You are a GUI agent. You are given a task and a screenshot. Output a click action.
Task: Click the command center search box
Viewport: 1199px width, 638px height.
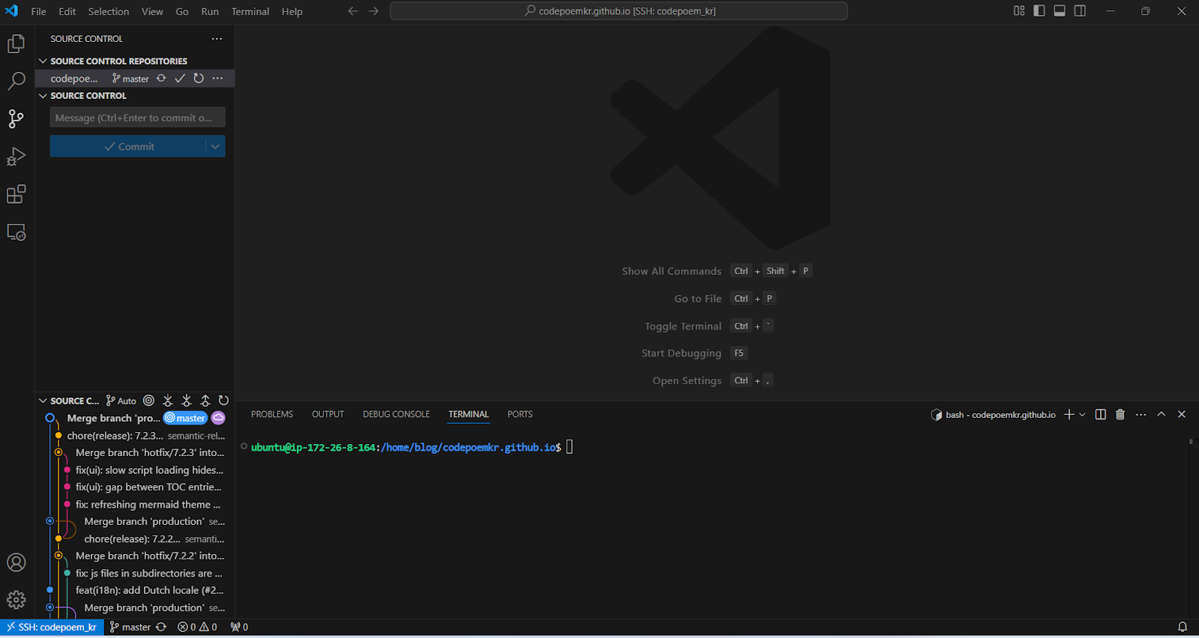pos(619,11)
